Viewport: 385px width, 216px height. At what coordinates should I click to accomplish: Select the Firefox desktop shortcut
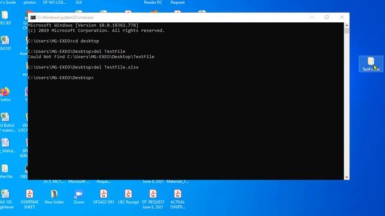point(5,94)
